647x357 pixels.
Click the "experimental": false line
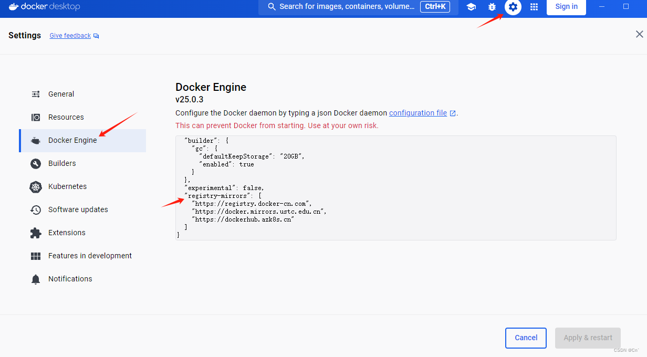224,188
